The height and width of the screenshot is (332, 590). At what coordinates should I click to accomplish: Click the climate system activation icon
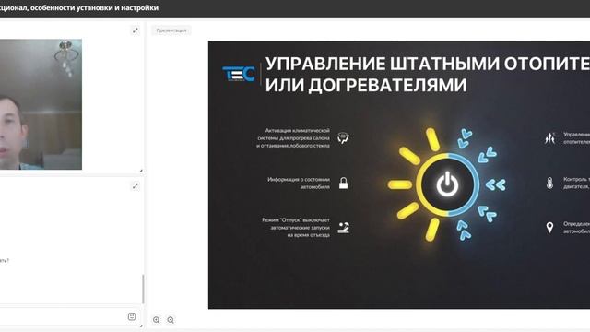coord(343,137)
